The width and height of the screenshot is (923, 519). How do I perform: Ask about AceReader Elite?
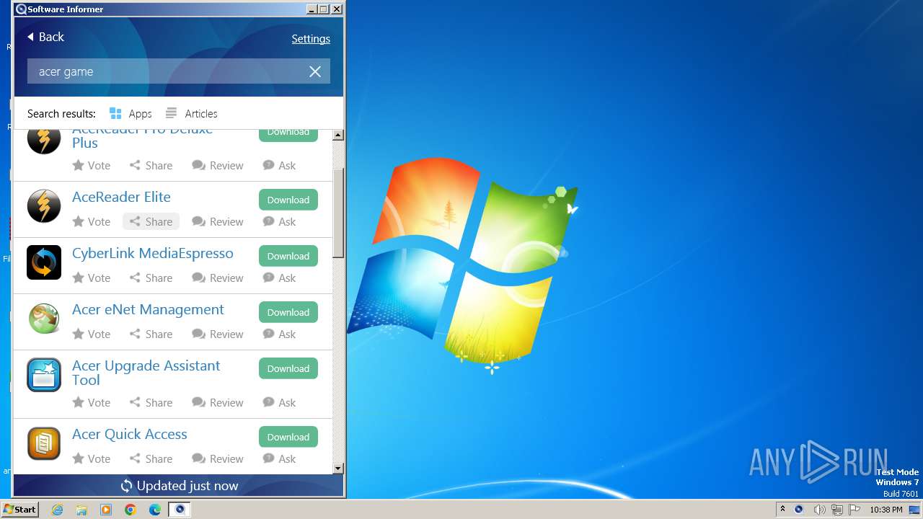(x=279, y=222)
